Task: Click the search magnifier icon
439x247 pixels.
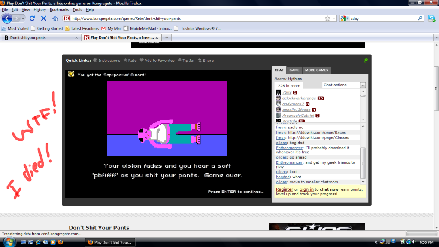Action: coord(420,18)
